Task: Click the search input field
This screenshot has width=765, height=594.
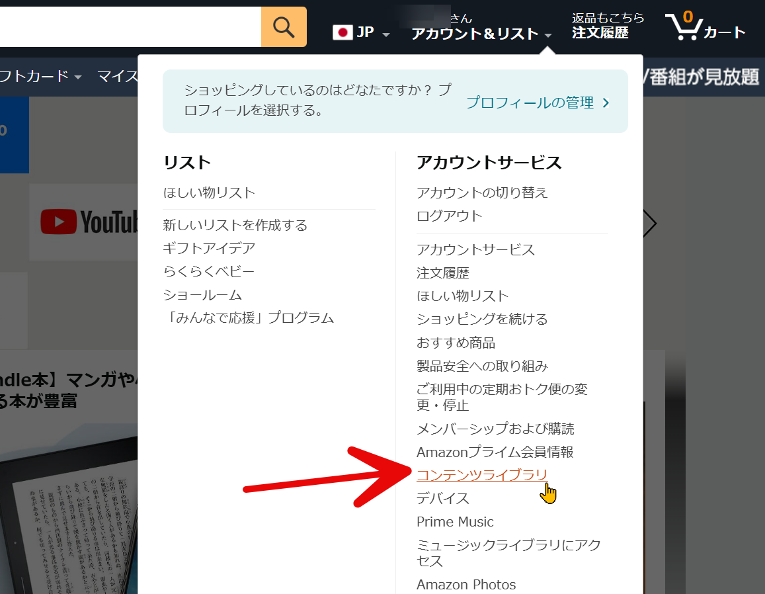Action: (x=130, y=27)
